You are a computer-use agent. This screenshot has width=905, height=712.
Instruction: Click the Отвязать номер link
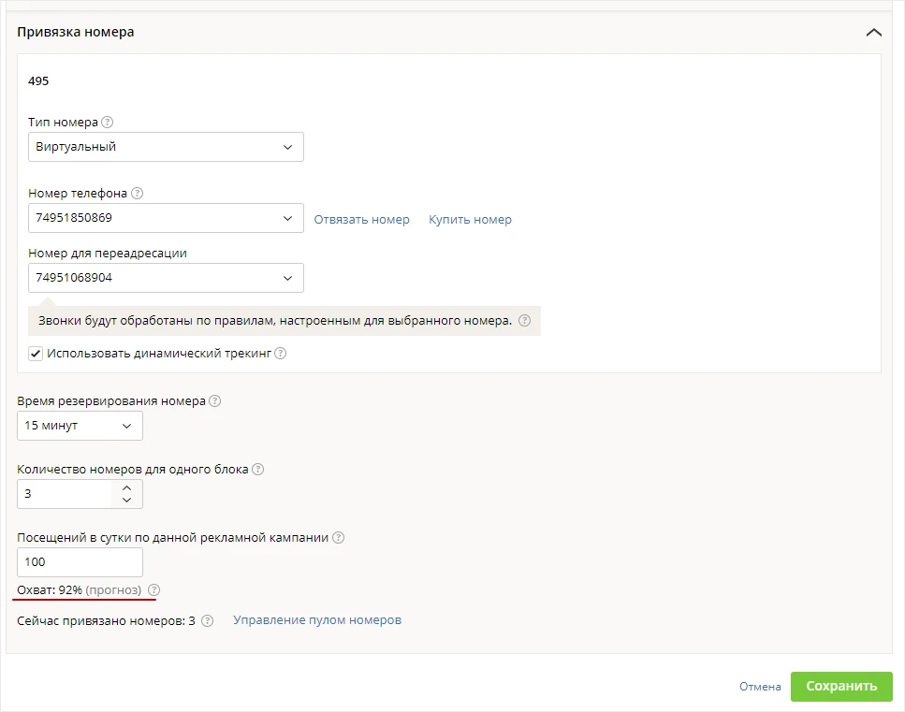(x=362, y=220)
